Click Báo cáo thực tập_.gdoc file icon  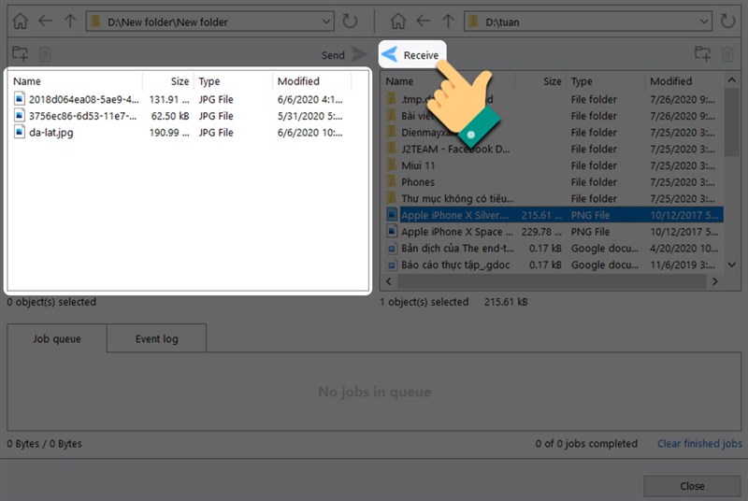[x=391, y=265]
